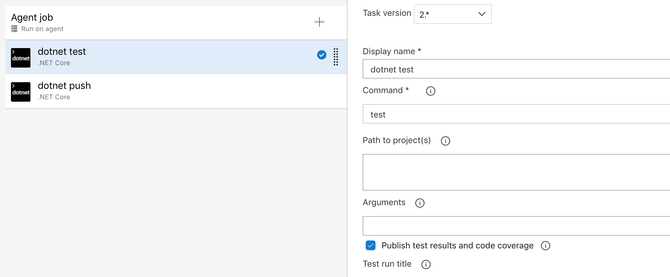Screen dimensions: 670x277
Task: Show info for Path to project(s)
Action: [445, 141]
